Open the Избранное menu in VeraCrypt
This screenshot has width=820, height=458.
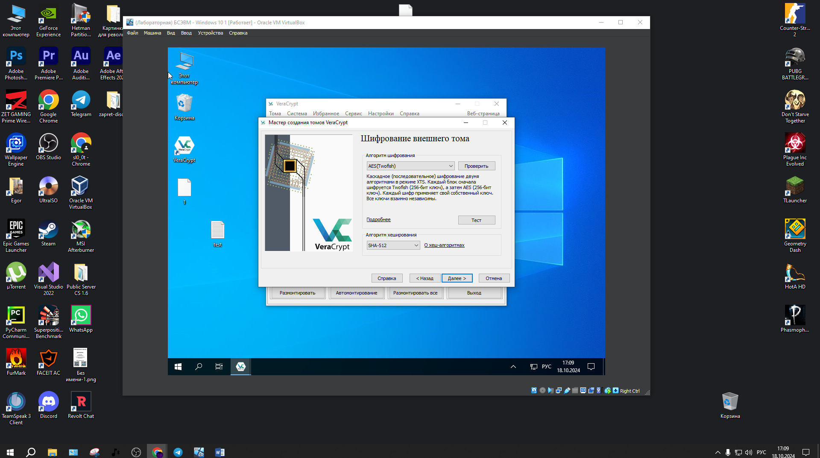(x=326, y=114)
